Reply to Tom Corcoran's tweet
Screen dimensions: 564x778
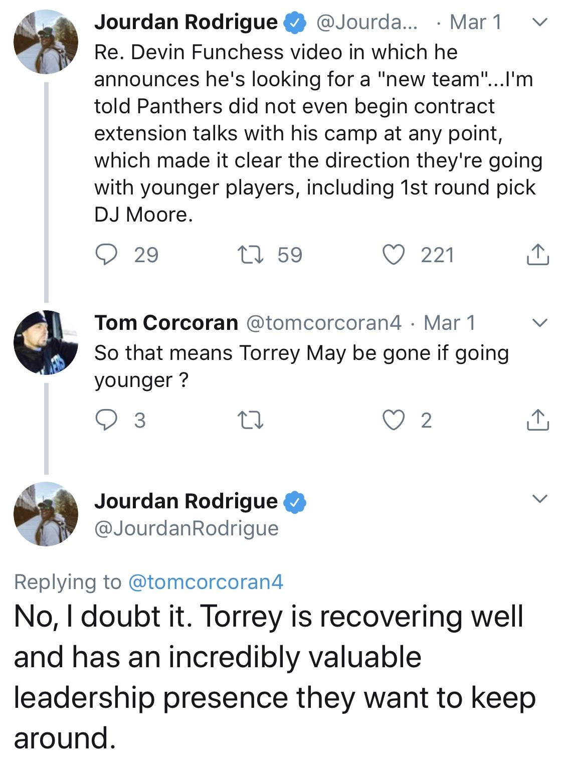[106, 420]
